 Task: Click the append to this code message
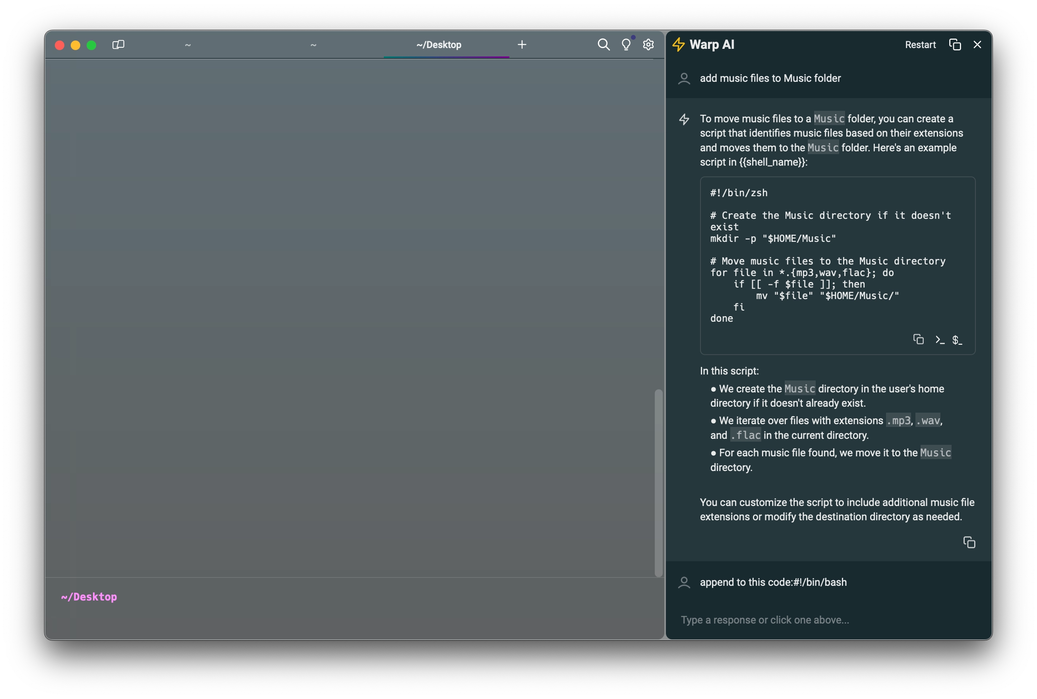pyautogui.click(x=773, y=582)
